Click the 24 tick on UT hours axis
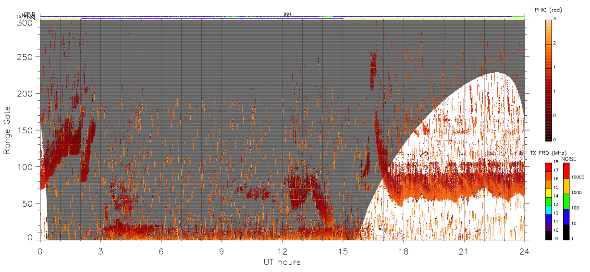The height and width of the screenshot is (272, 590). 525,251
